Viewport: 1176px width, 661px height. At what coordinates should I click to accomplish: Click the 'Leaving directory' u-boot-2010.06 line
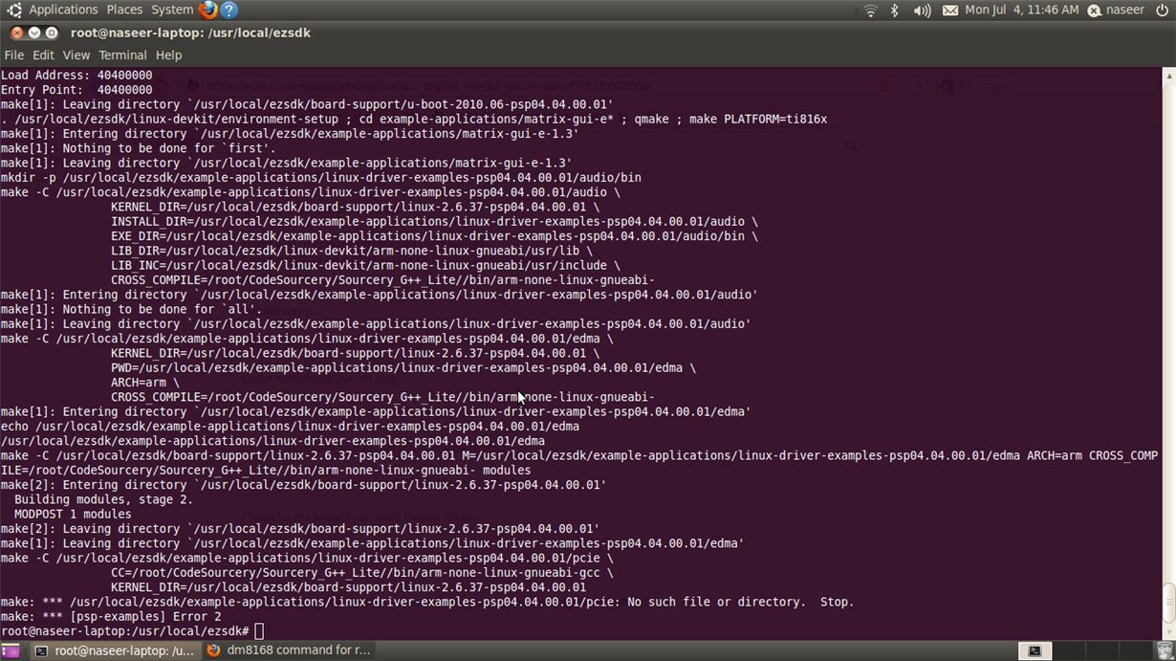point(307,105)
